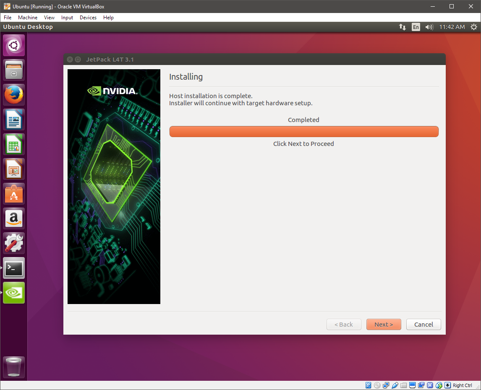Open System Settings wrench-and-gear icon
481x390 pixels.
(x=14, y=244)
